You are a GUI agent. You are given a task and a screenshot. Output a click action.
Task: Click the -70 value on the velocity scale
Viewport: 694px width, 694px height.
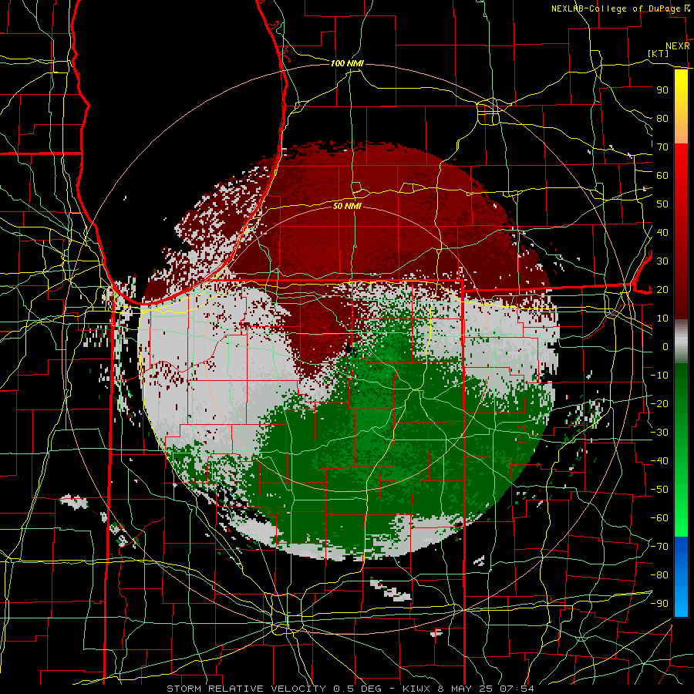[659, 547]
